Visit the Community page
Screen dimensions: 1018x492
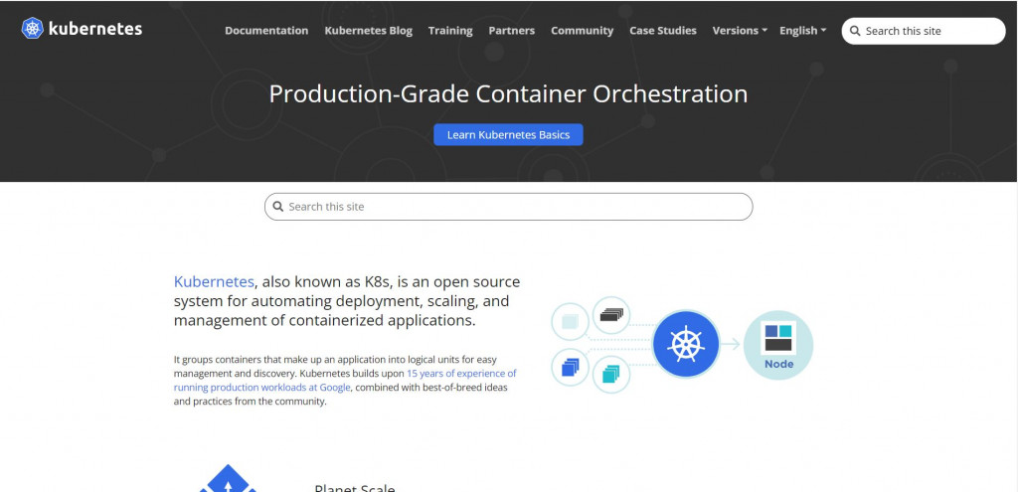[x=582, y=31]
